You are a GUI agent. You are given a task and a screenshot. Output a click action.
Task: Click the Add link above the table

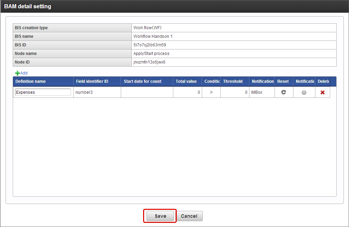24,73
